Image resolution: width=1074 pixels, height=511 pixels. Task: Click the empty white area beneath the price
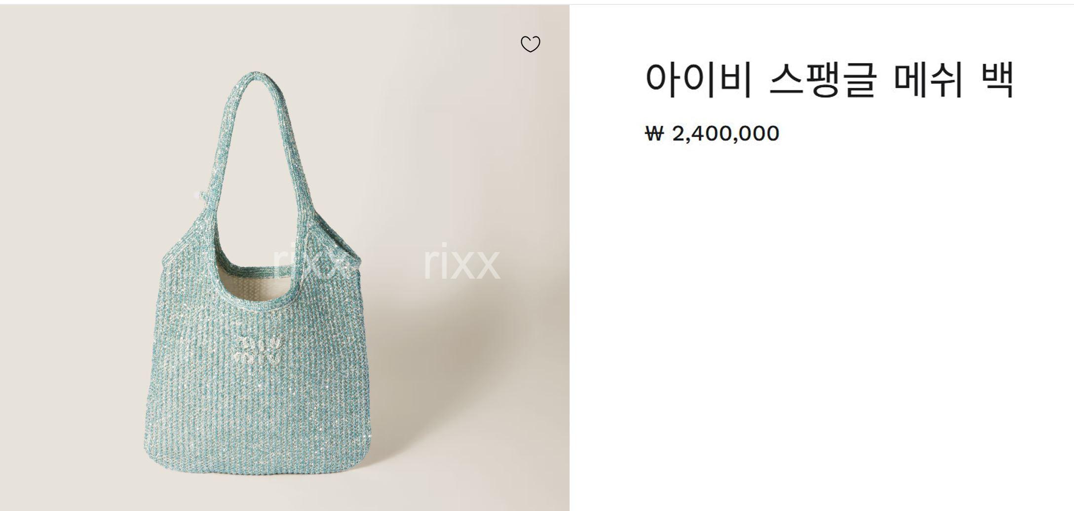(819, 321)
